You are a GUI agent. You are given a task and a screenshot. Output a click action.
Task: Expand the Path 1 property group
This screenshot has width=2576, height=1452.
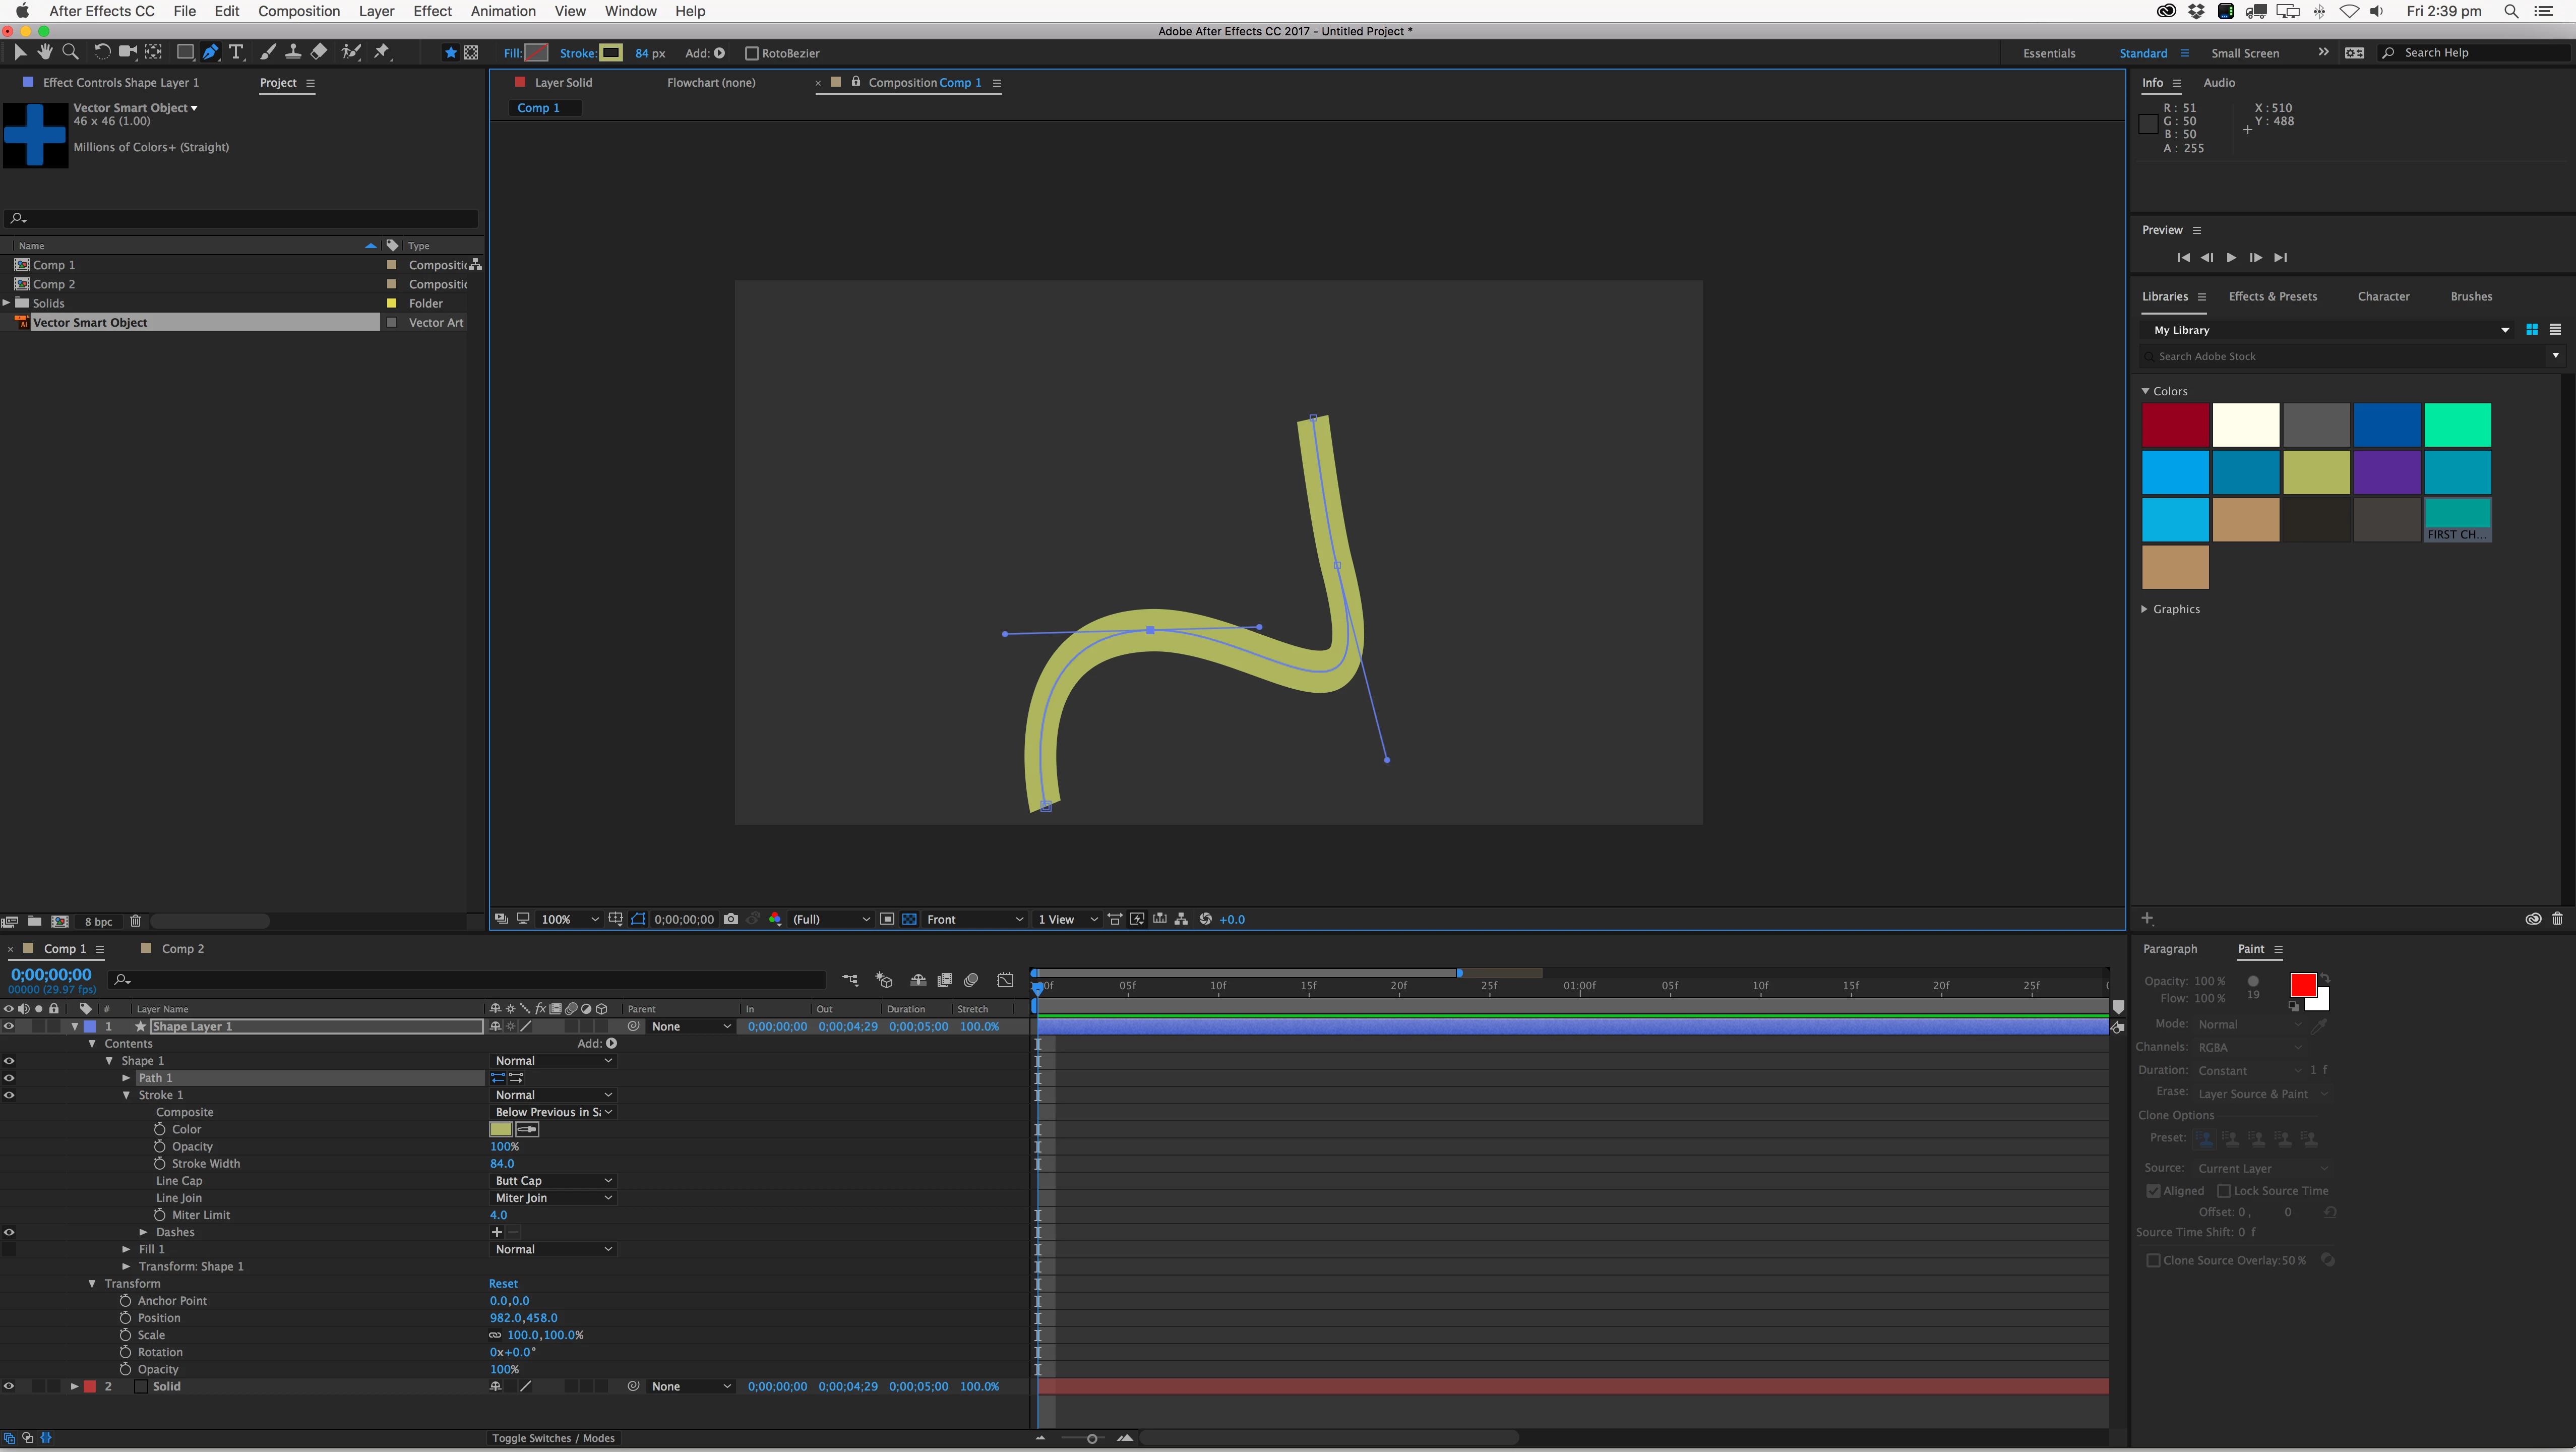[127, 1078]
